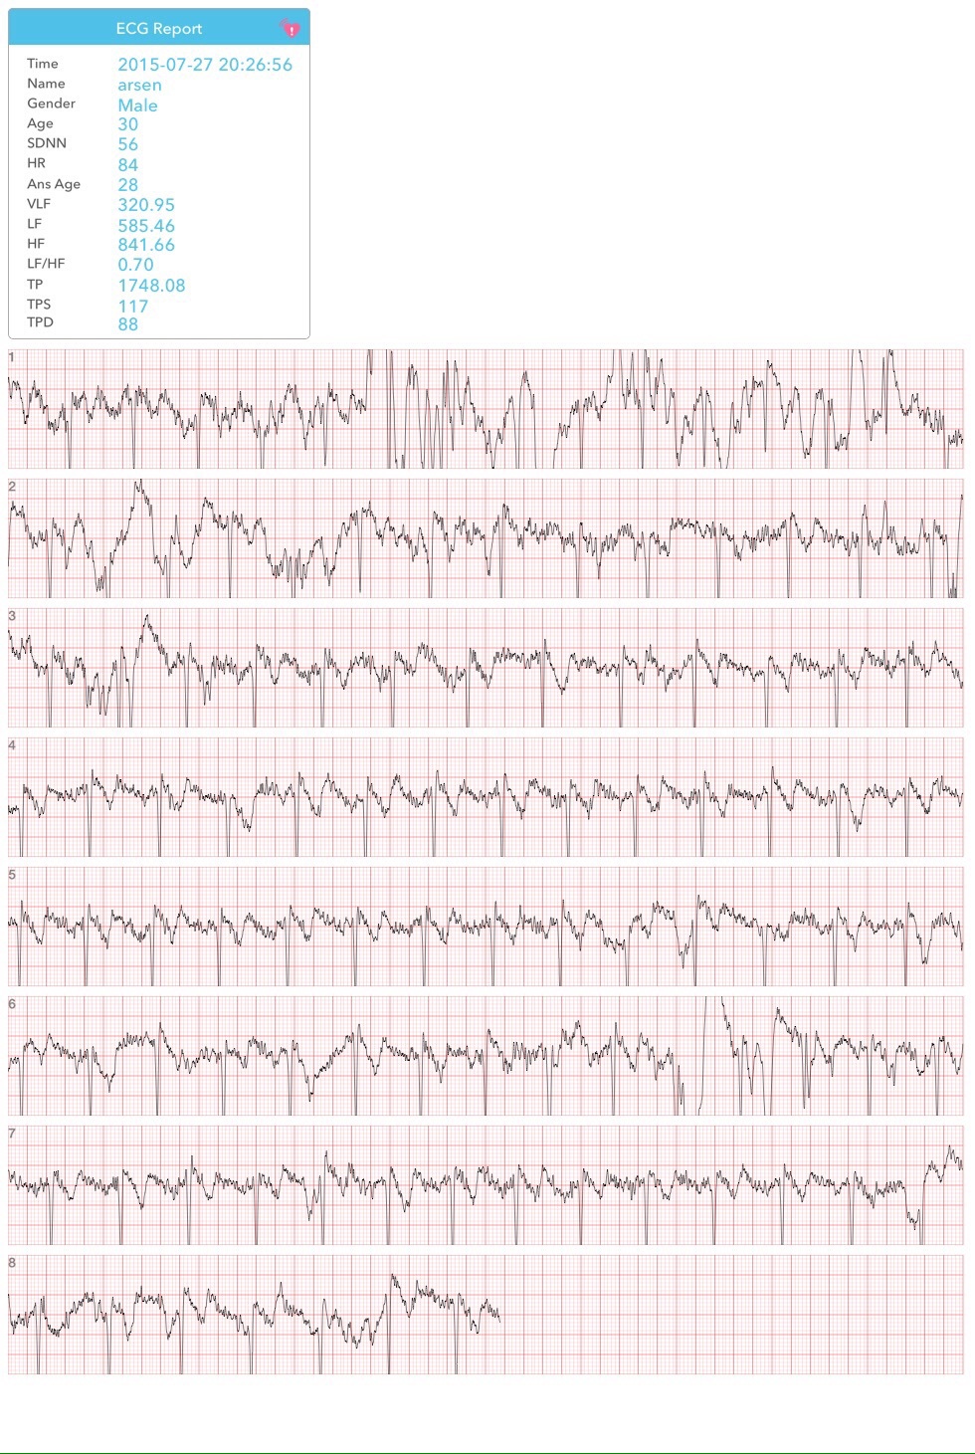Click the TP value 1748.08

(151, 286)
